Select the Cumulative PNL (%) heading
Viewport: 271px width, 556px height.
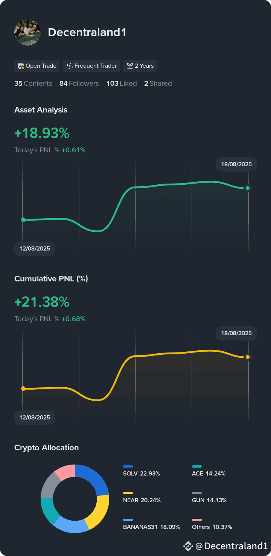(x=51, y=279)
